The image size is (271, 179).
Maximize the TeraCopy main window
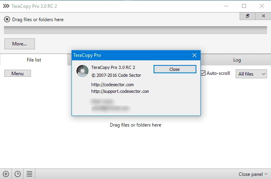coord(244,6)
